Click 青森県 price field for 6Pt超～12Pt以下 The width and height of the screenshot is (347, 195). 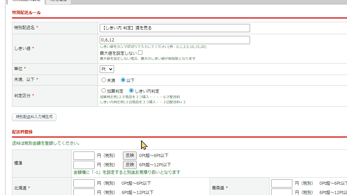pos(282,192)
